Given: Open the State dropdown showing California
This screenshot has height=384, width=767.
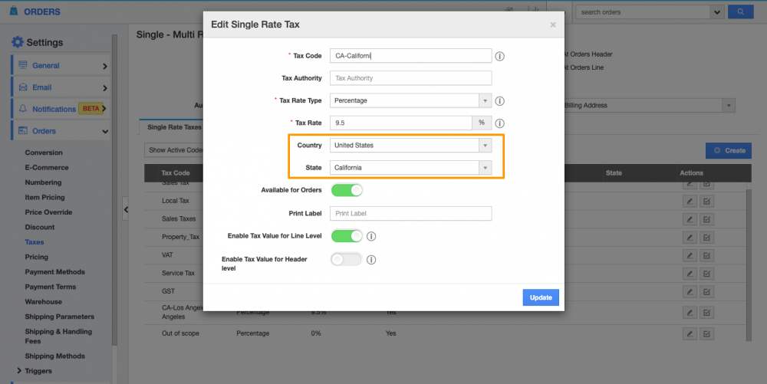Looking at the screenshot, I should click(410, 167).
